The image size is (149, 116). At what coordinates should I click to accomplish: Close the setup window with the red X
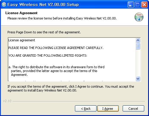(144, 4)
